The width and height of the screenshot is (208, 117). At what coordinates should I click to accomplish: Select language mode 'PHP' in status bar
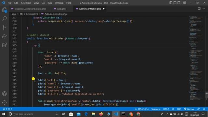click(x=179, y=109)
